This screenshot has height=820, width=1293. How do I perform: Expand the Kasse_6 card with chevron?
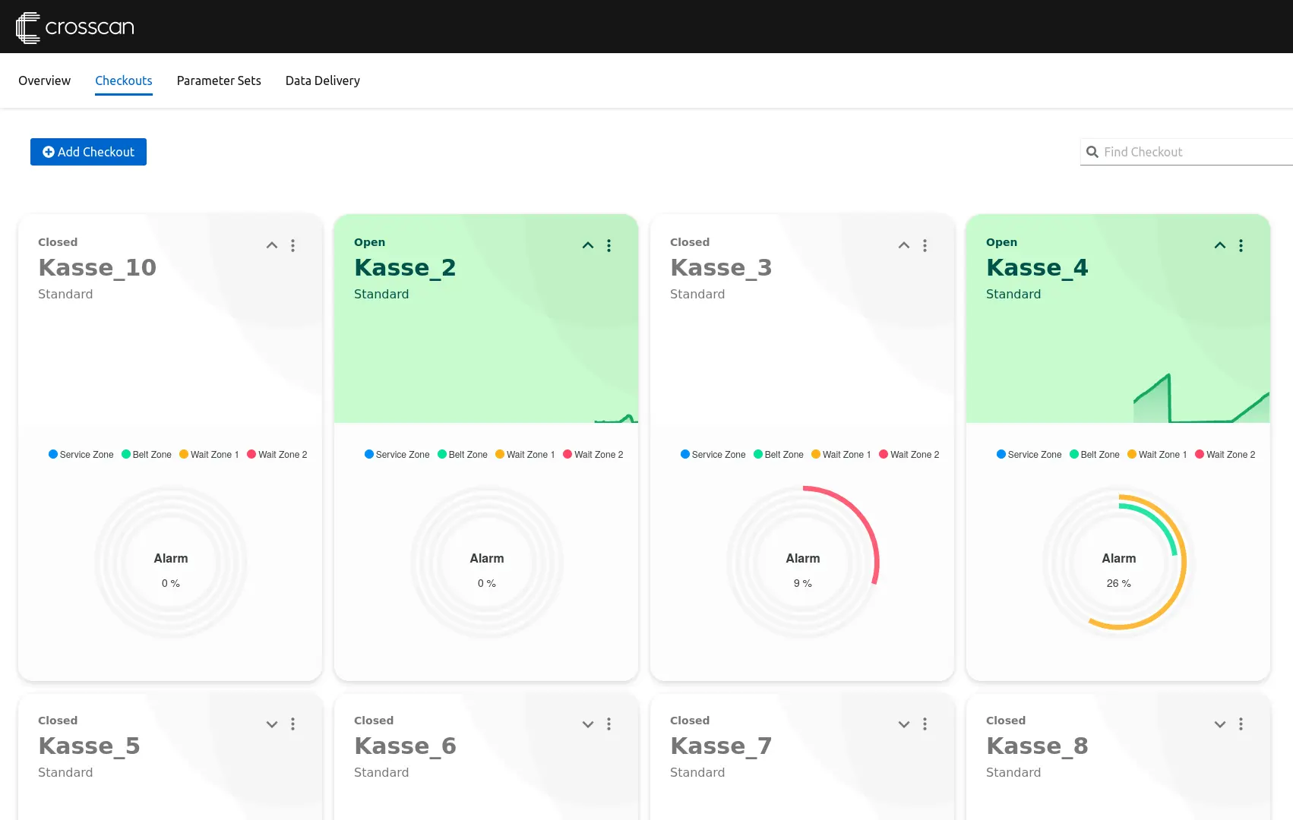(x=587, y=724)
